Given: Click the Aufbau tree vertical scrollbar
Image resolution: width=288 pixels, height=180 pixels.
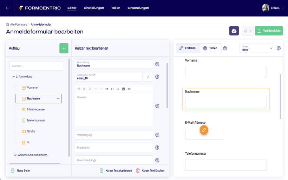Looking at the screenshot, I should 69,108.
